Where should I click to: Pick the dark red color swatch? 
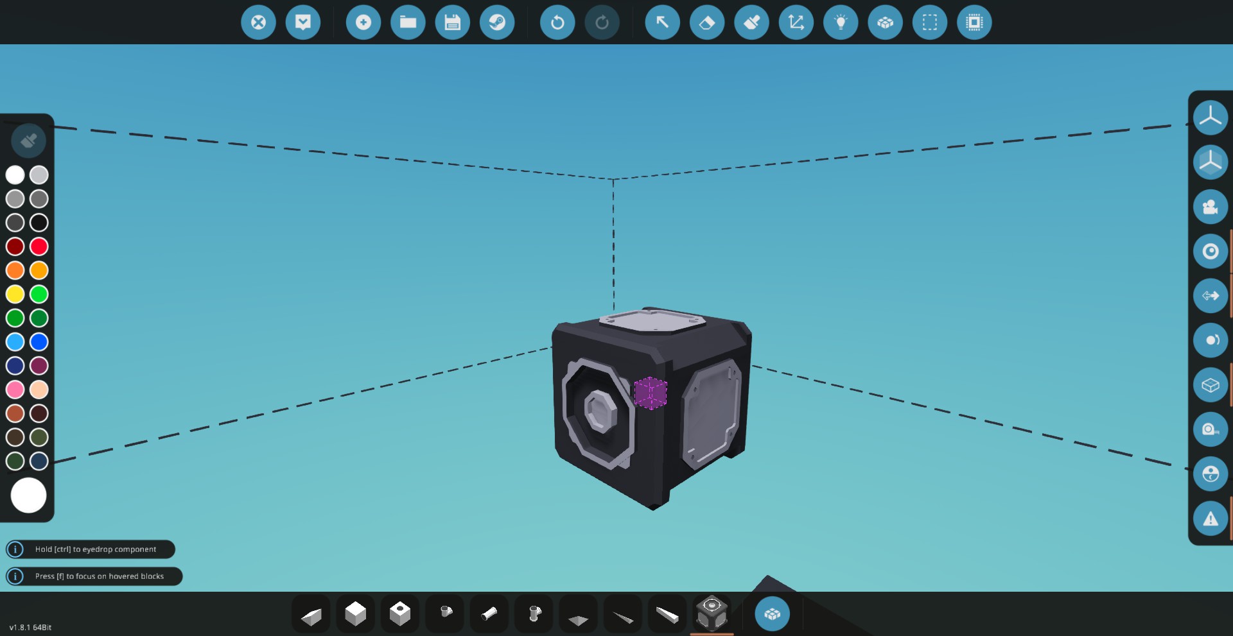coord(15,246)
